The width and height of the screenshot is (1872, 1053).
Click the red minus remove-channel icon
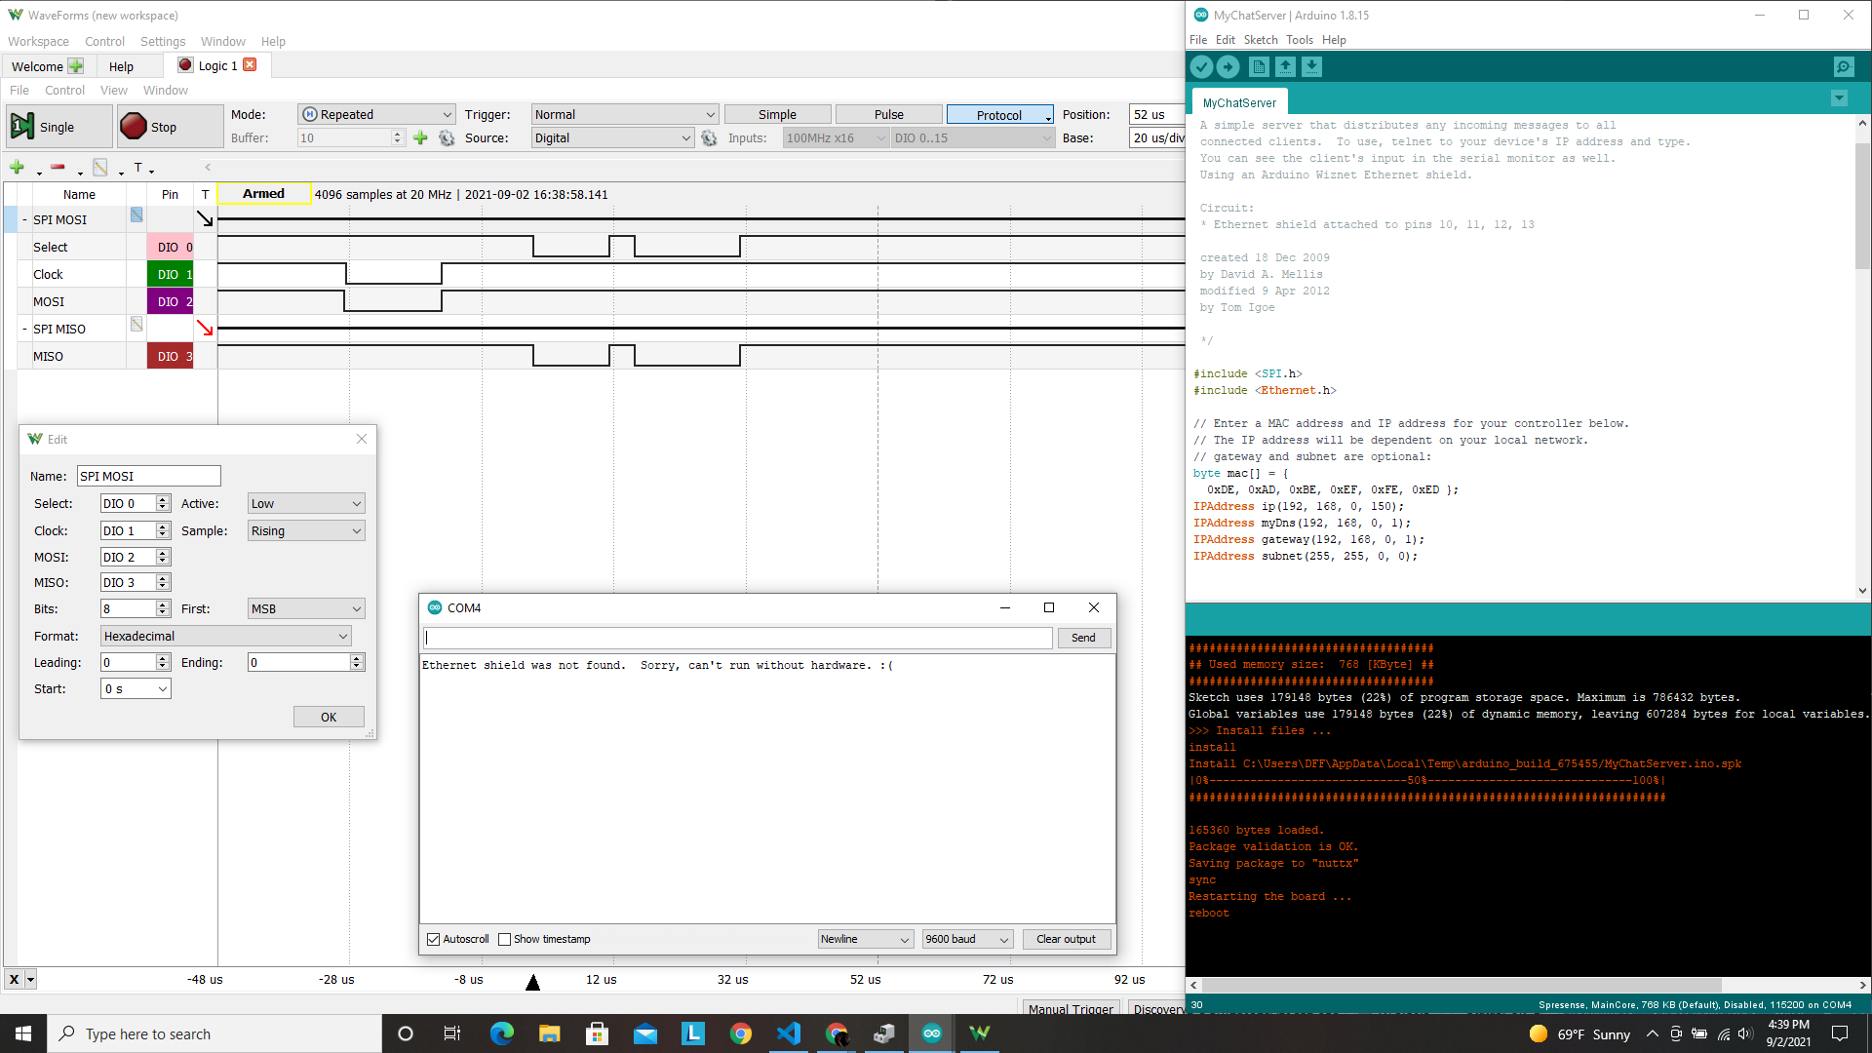58,168
